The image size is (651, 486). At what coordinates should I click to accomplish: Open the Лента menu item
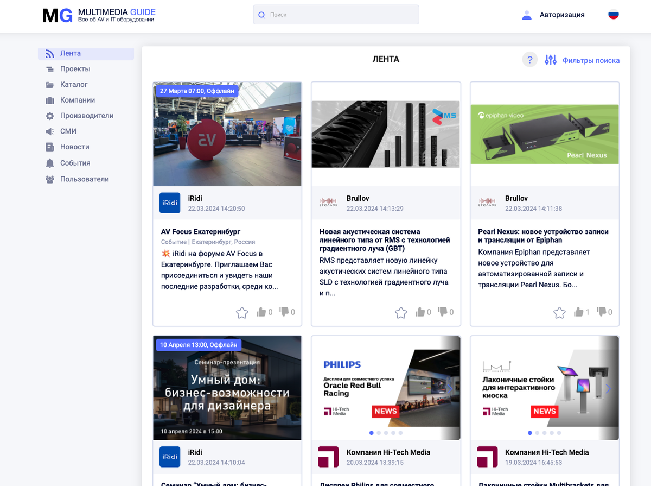(x=86, y=54)
